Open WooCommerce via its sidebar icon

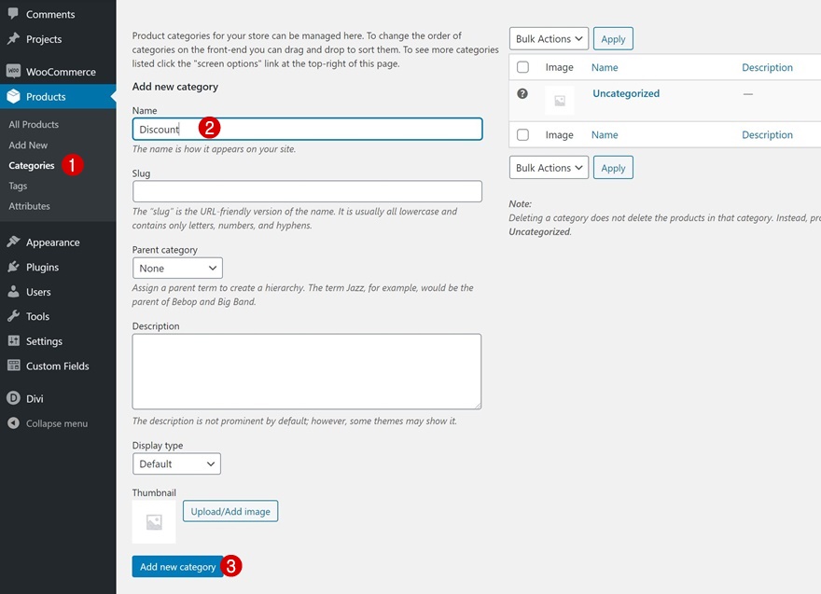(x=13, y=72)
